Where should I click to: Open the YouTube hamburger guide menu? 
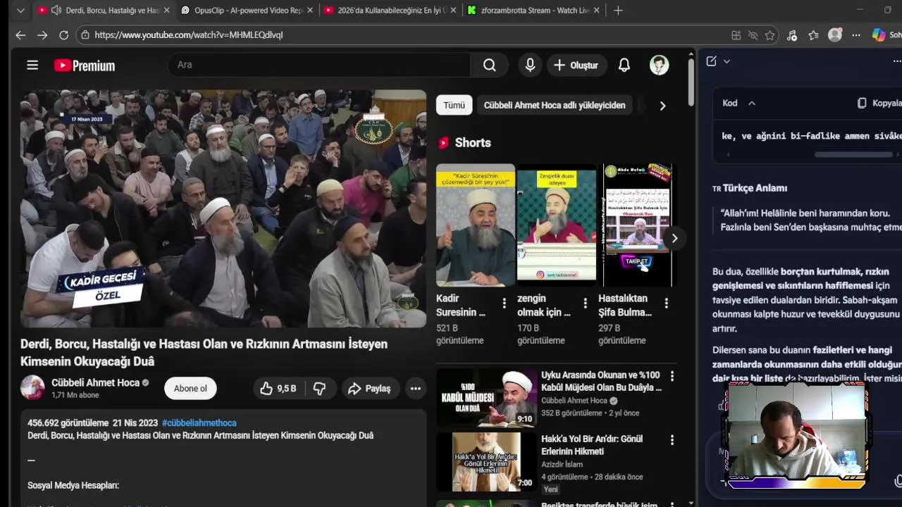(x=32, y=65)
